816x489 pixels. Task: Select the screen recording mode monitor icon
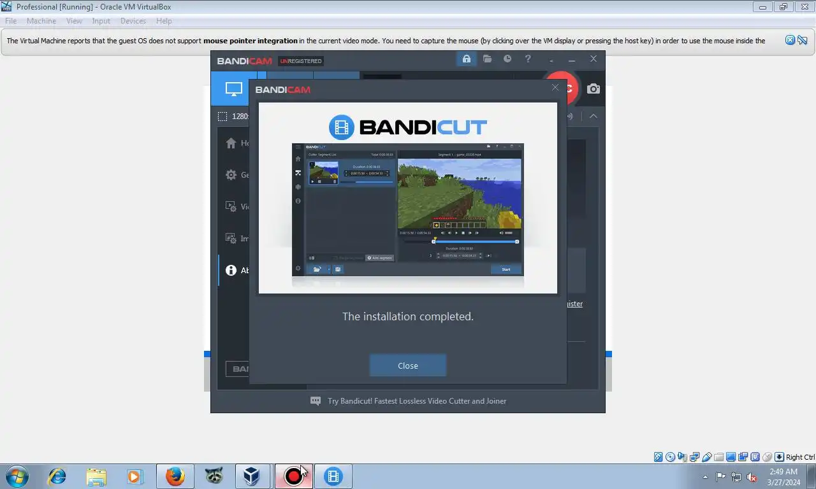[234, 89]
